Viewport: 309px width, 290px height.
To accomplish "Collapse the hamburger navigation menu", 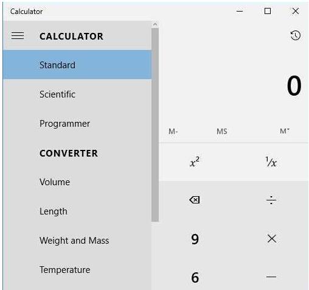I will (18, 36).
